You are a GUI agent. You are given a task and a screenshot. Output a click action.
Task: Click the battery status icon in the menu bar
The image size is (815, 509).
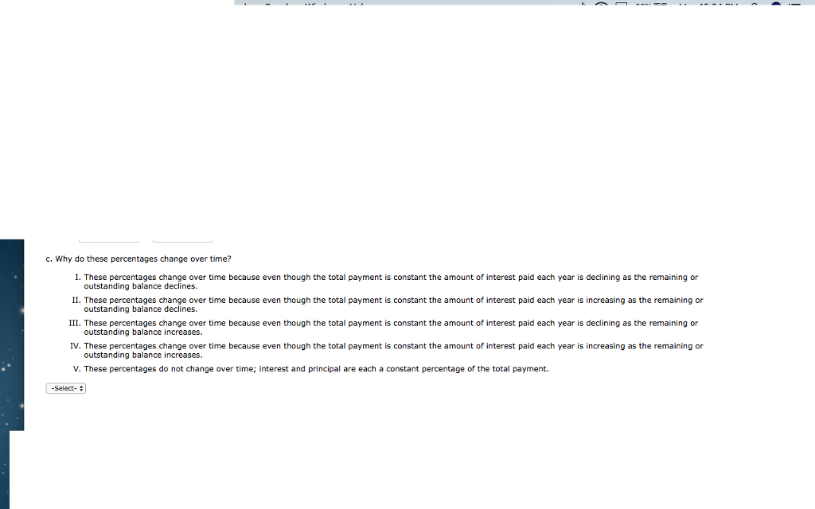pos(660,3)
